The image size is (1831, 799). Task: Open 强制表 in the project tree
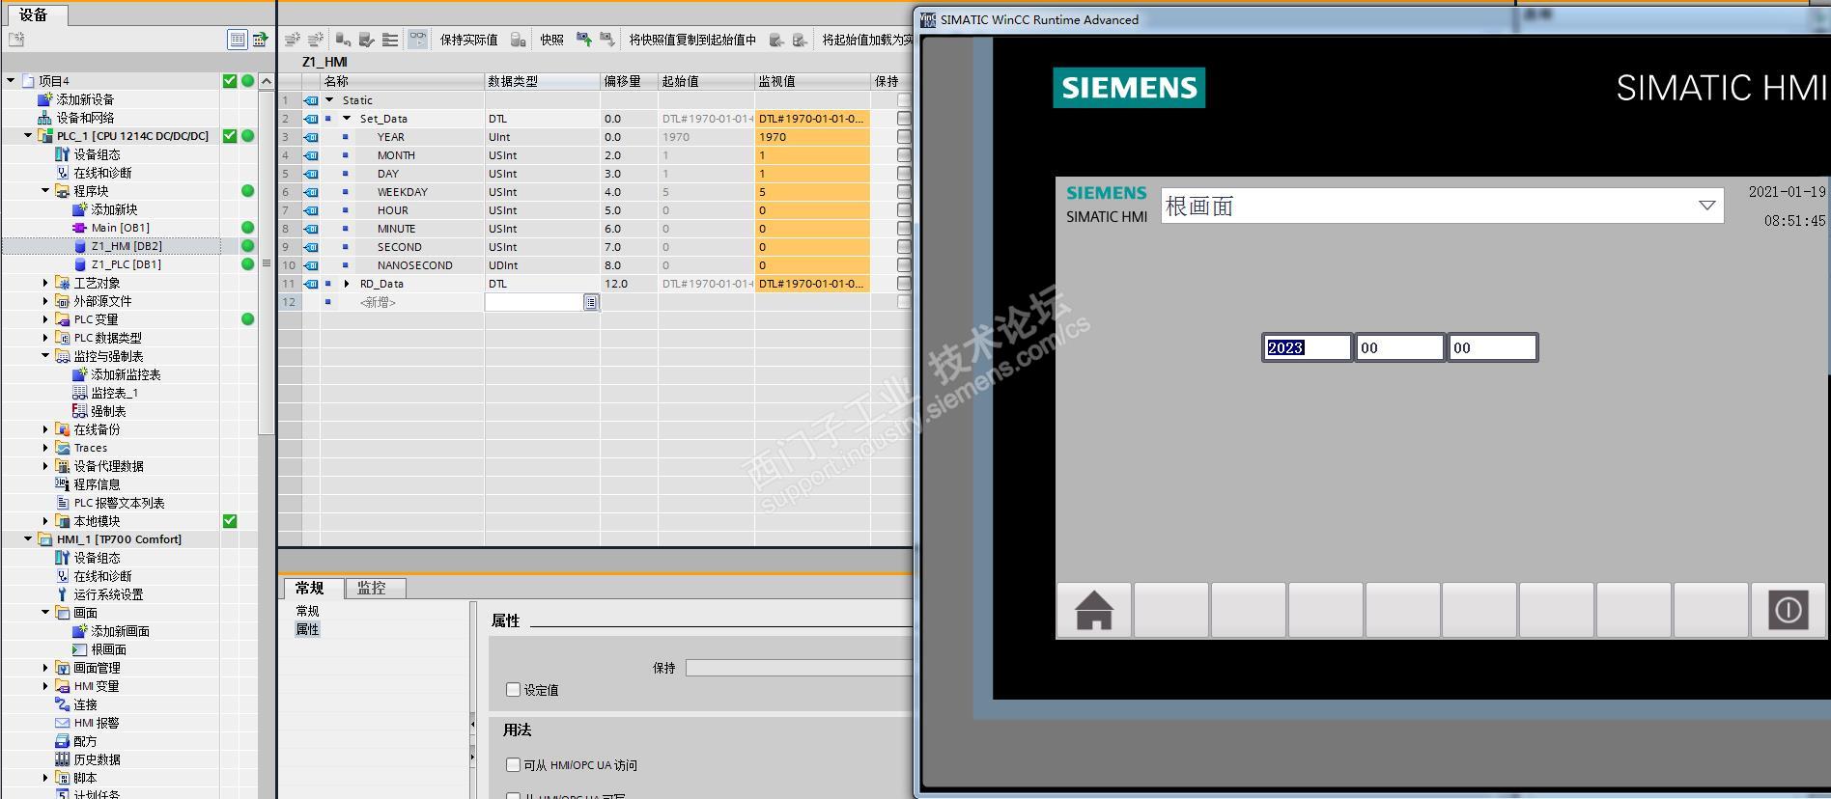[x=107, y=411]
